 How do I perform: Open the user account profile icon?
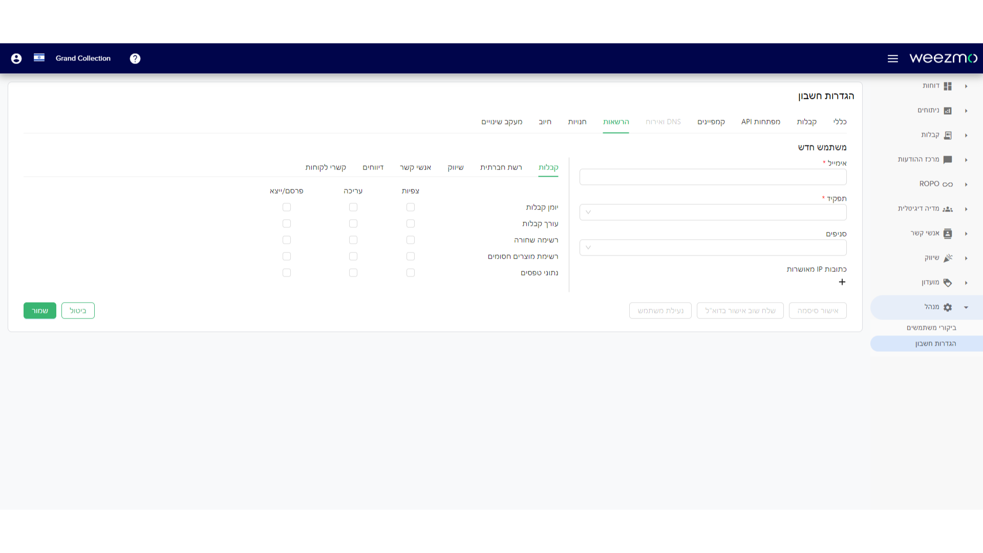16,58
